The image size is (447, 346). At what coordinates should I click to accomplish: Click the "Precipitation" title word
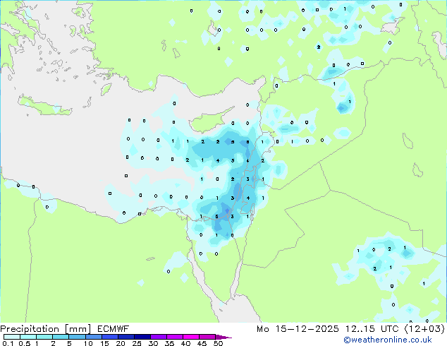(x=30, y=329)
